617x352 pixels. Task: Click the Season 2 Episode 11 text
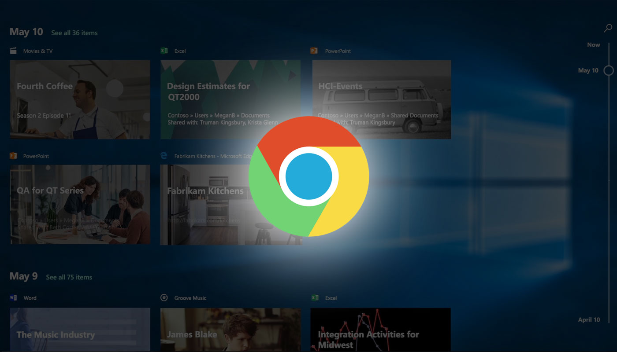(44, 116)
